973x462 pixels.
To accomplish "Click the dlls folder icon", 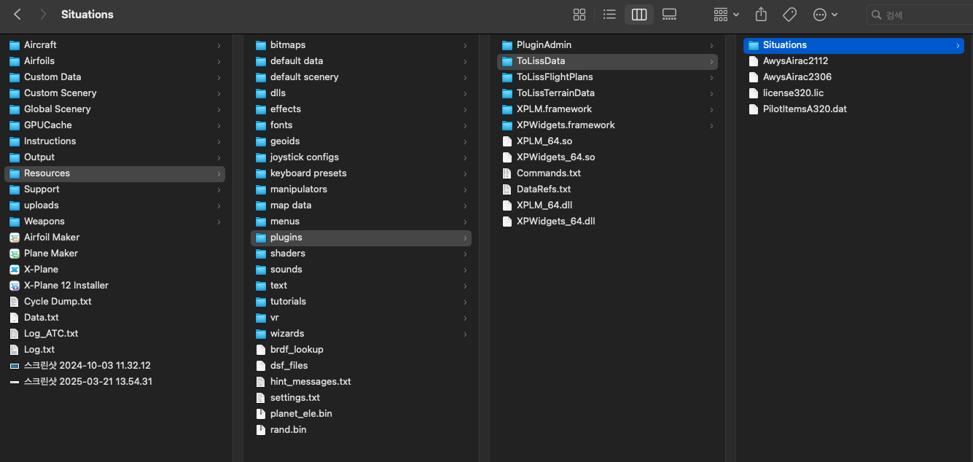I will point(261,93).
